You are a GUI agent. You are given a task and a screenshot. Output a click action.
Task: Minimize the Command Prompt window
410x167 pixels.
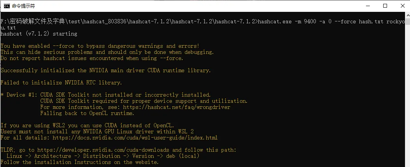[x=367, y=6]
